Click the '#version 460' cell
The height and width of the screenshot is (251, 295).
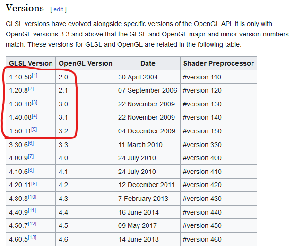tap(218, 239)
